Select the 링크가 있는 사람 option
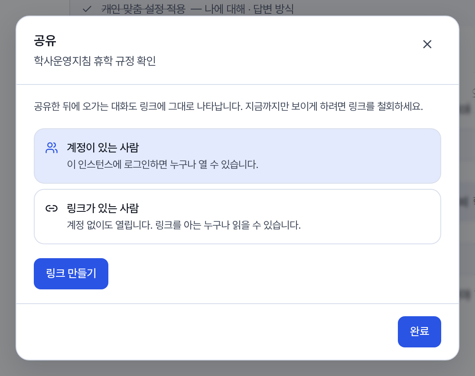This screenshot has height=376, width=475. [x=237, y=217]
